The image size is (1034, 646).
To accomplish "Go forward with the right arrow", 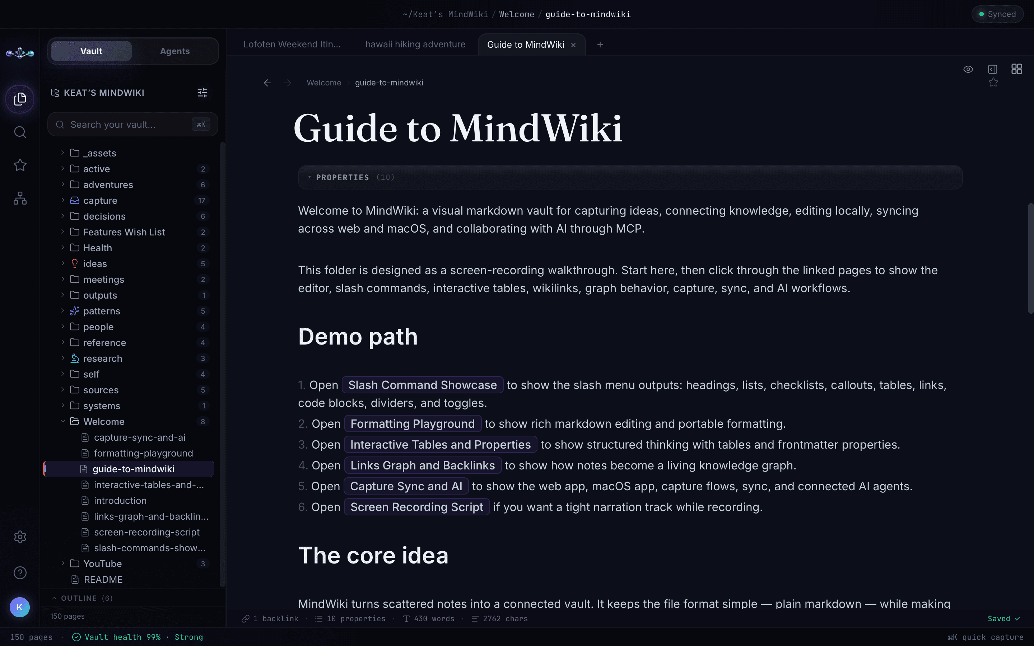I will point(288,83).
